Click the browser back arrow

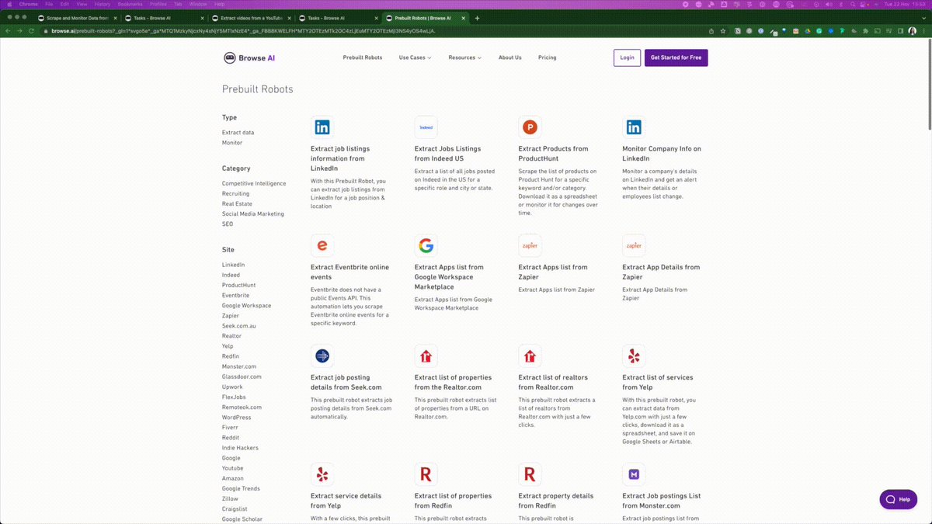pos(9,31)
